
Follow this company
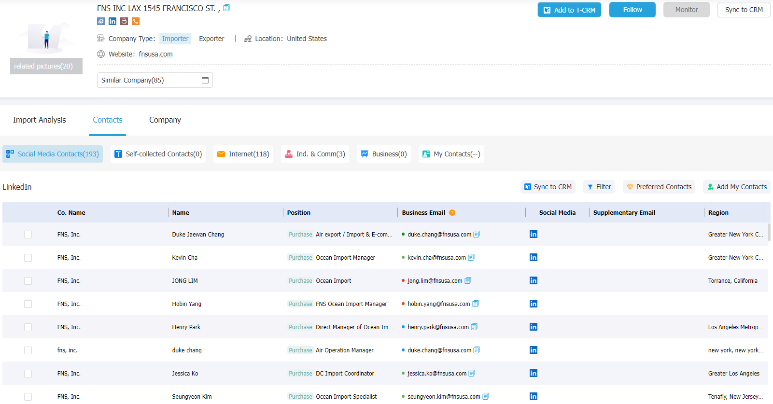(x=632, y=10)
